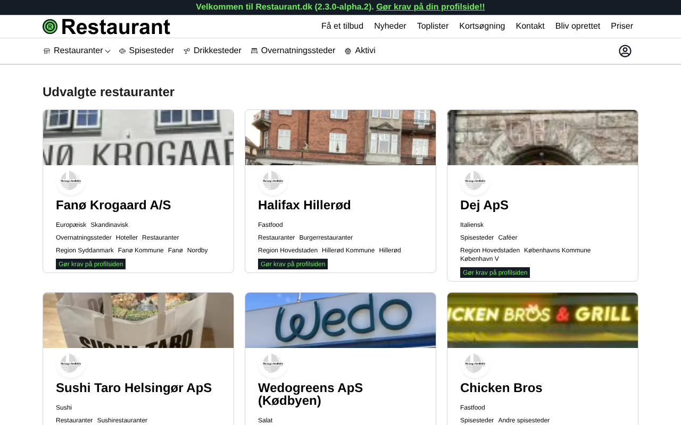Image resolution: width=681 pixels, height=425 pixels.
Task: Open the Priser menu item
Action: click(622, 26)
